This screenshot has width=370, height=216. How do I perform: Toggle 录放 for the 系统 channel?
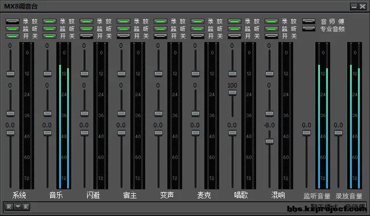tap(13, 22)
